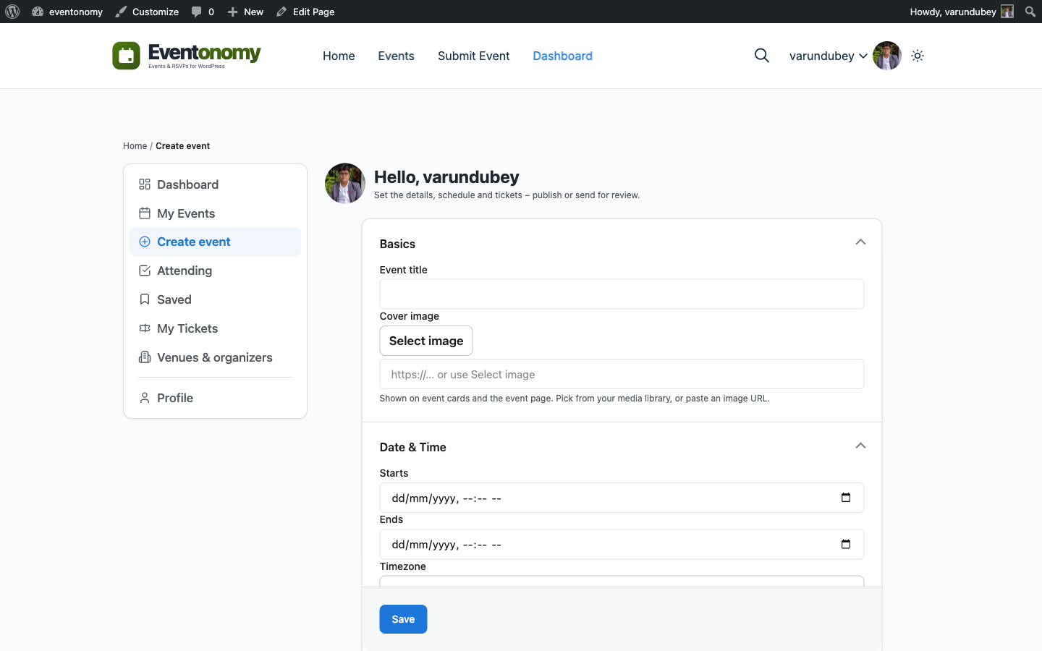The image size is (1042, 651).
Task: Collapse the Basics section chevron
Action: point(860,242)
